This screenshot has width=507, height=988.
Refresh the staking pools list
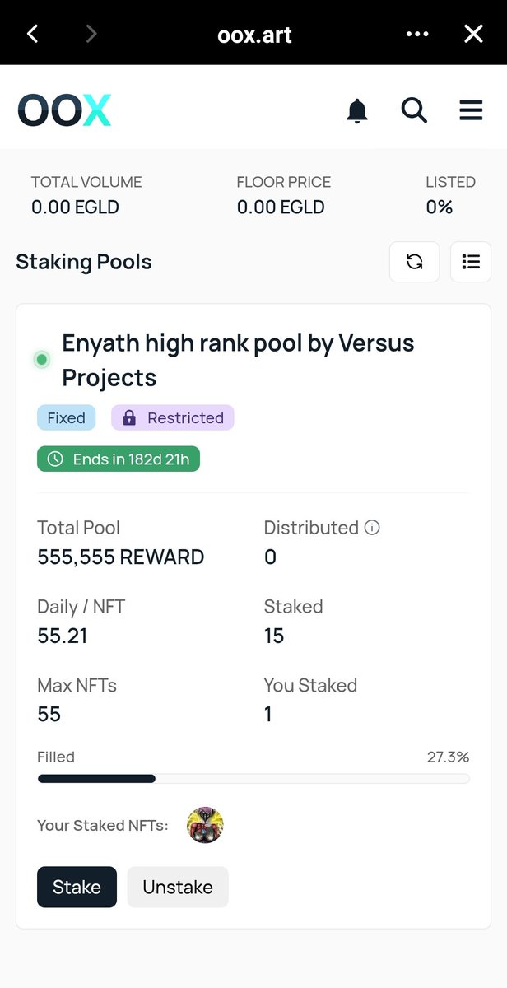click(x=415, y=262)
